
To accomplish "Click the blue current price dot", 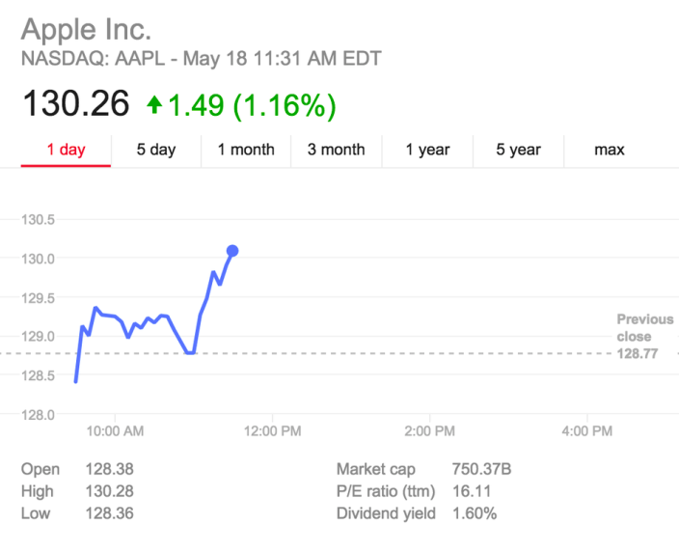I will click(232, 251).
